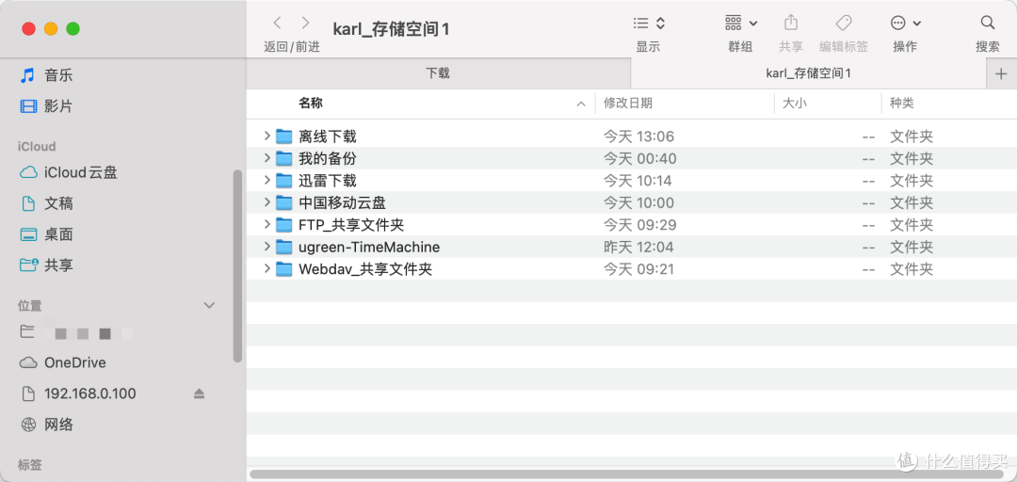Click the 今天 00:40 modified date

coord(640,159)
